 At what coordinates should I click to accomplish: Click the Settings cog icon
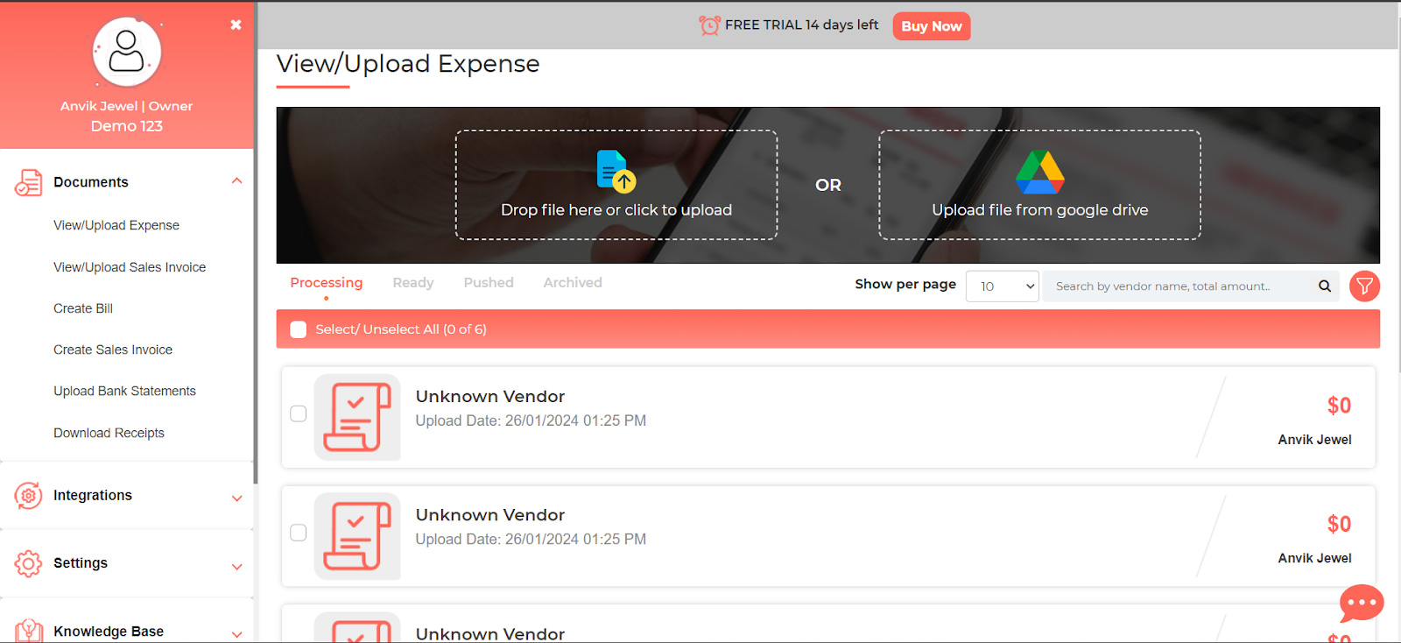28,563
